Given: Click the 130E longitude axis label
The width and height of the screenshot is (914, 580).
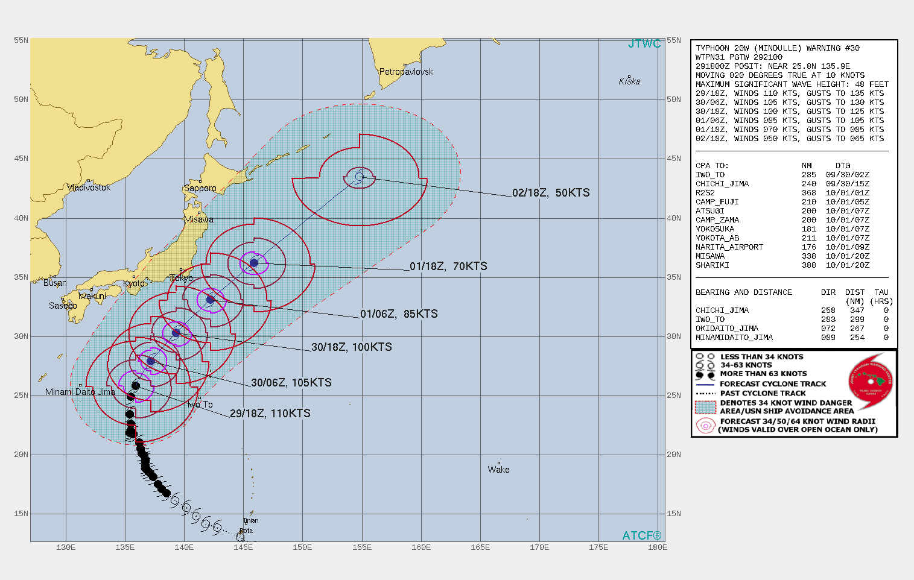Looking at the screenshot, I should tap(65, 547).
